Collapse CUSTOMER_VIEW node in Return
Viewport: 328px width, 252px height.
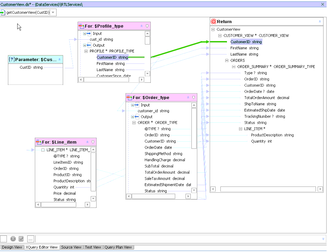point(220,36)
